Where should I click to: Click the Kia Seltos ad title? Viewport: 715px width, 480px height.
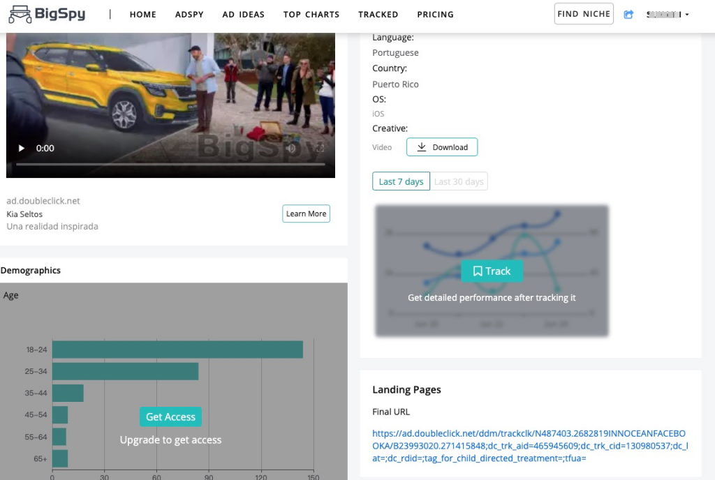pyautogui.click(x=24, y=214)
